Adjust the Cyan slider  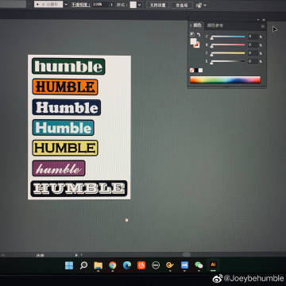pyautogui.click(x=228, y=37)
